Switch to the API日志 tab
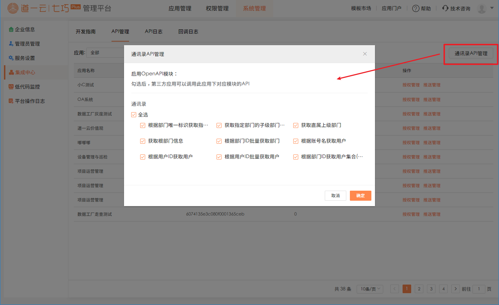This screenshot has width=499, height=305. click(x=154, y=32)
